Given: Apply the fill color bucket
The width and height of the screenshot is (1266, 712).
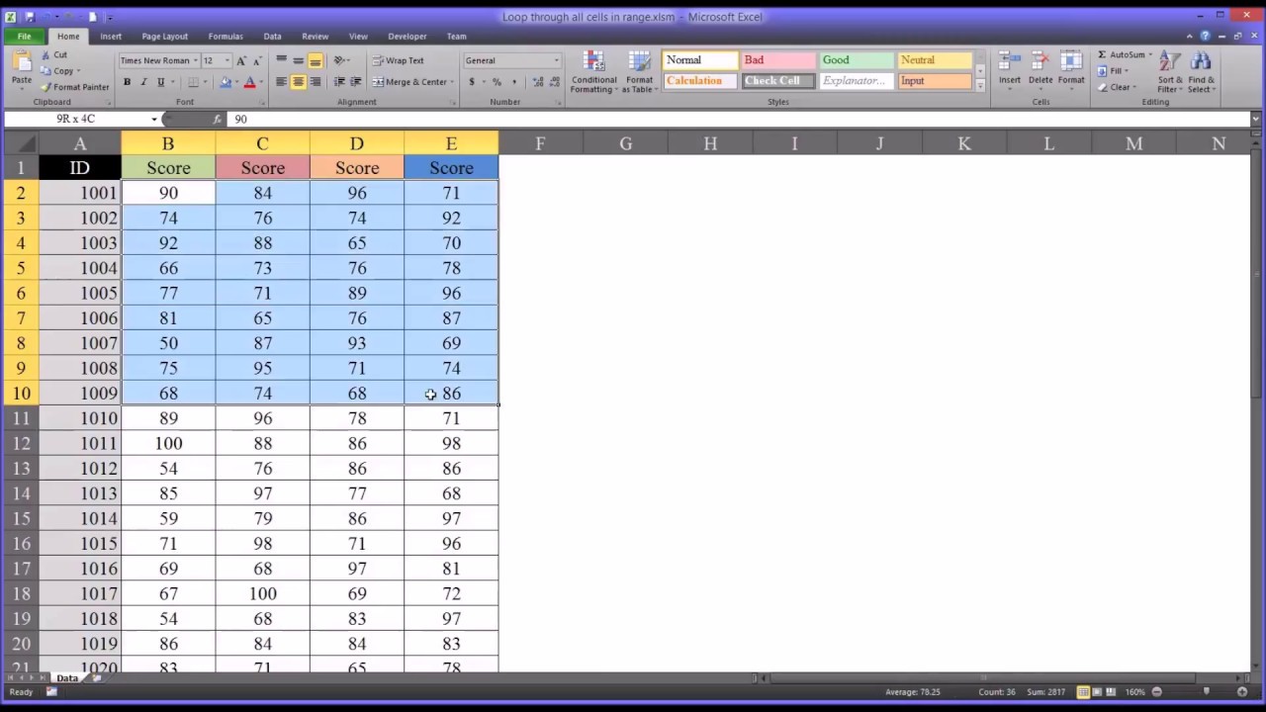Looking at the screenshot, I should (x=226, y=82).
